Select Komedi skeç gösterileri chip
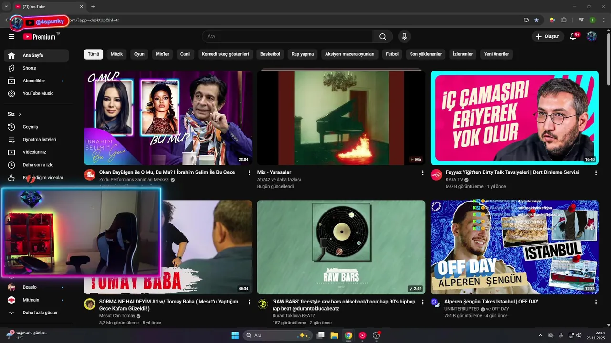Viewport: 611px width, 343px height. (225, 54)
